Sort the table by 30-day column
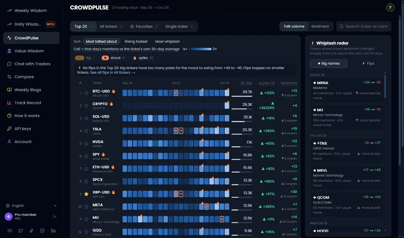 pos(246,83)
